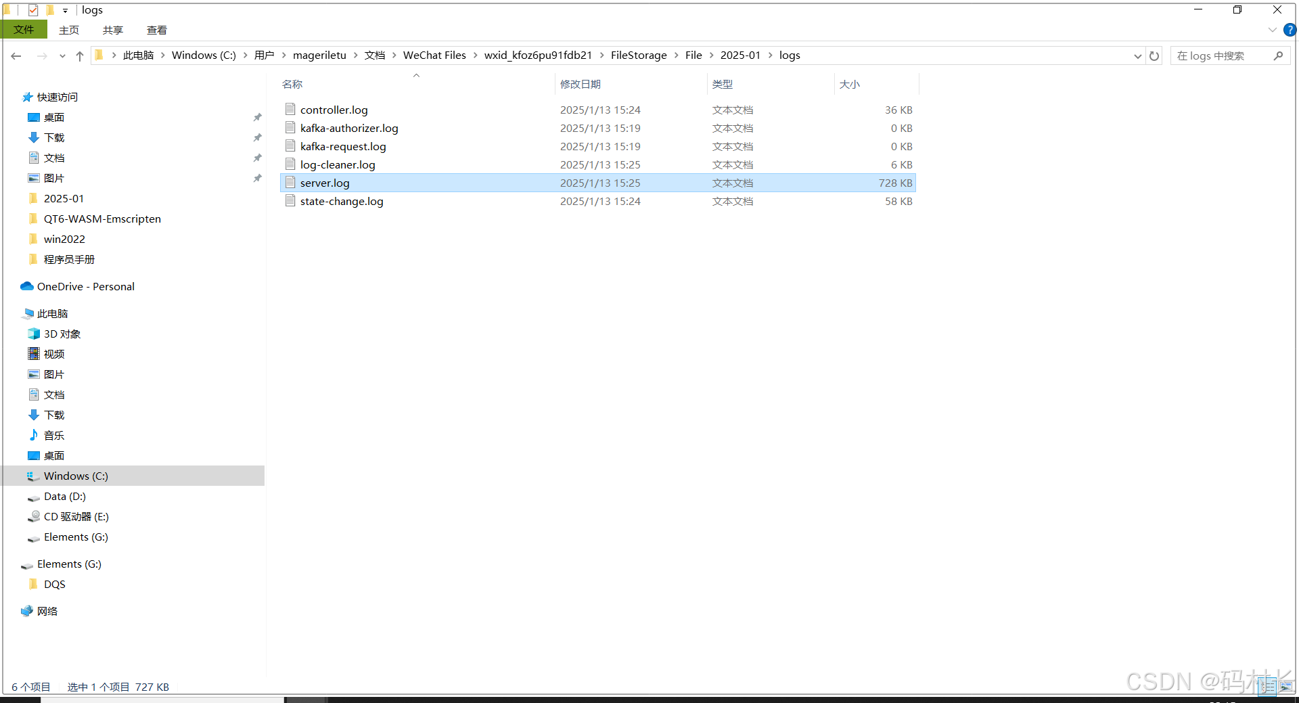
Task: Select the log-cleaner.log file icon
Action: 290,164
